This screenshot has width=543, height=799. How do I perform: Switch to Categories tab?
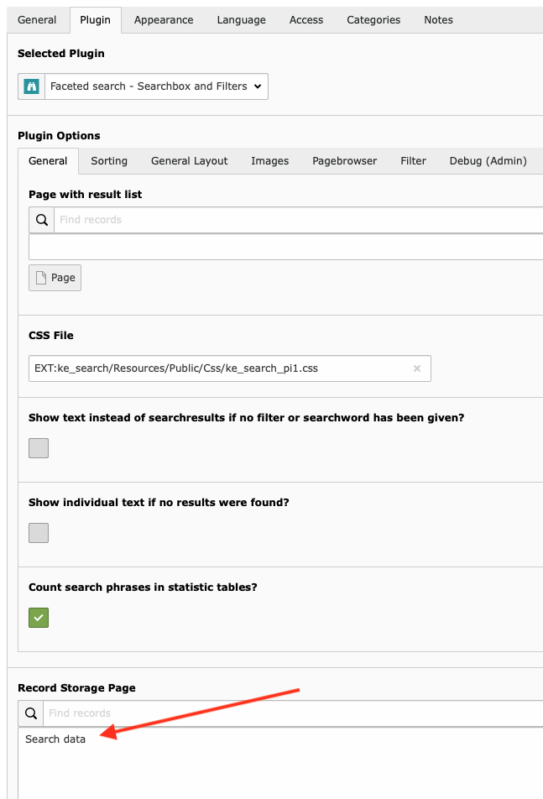373,20
